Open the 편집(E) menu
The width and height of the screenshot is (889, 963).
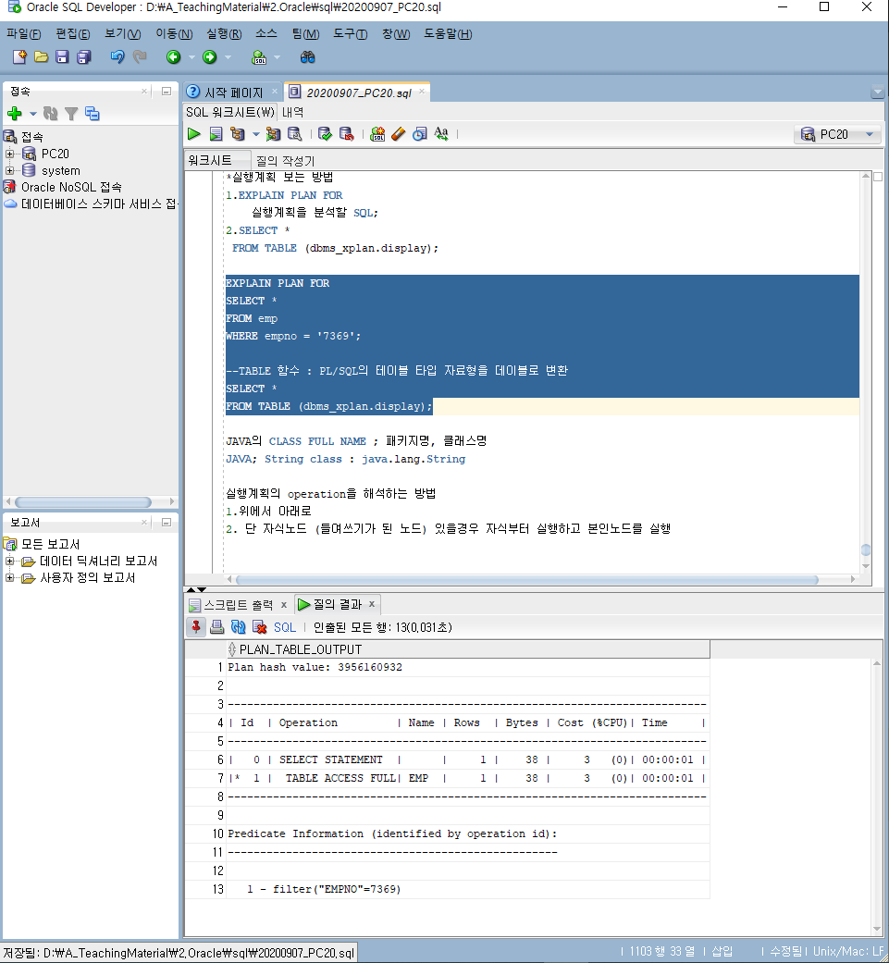click(72, 34)
